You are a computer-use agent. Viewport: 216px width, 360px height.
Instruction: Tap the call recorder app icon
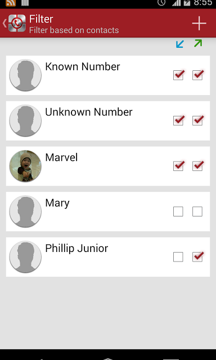pos(17,23)
